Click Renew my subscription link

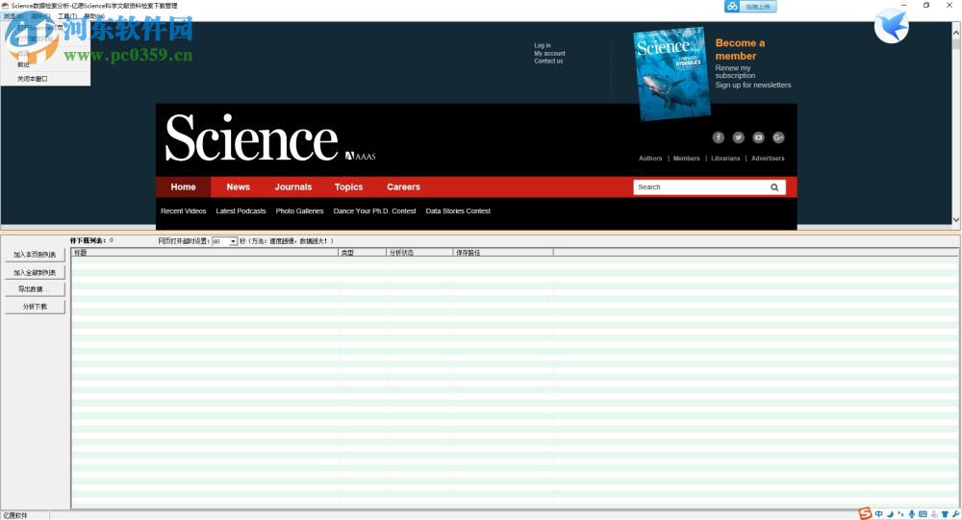(x=735, y=72)
